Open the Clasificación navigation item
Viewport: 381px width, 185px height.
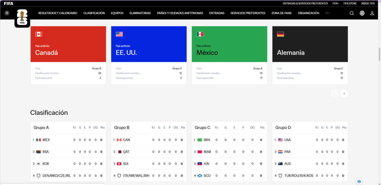coord(94,13)
